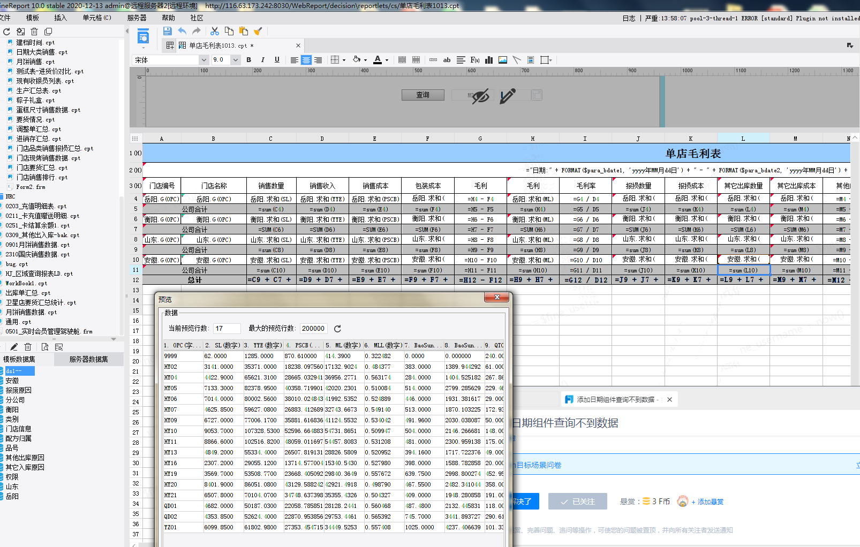The image size is (860, 547).
Task: Open 模板 menu
Action: pyautogui.click(x=33, y=18)
